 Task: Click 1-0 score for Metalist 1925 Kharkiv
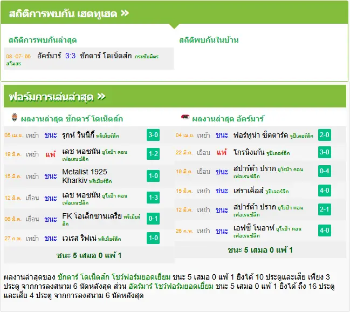[x=153, y=176]
